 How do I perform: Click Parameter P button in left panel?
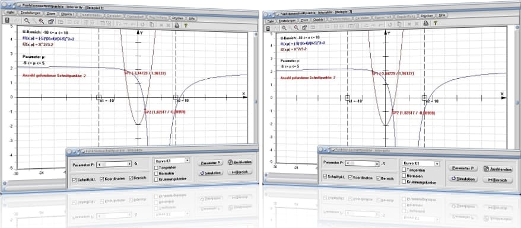210,163
